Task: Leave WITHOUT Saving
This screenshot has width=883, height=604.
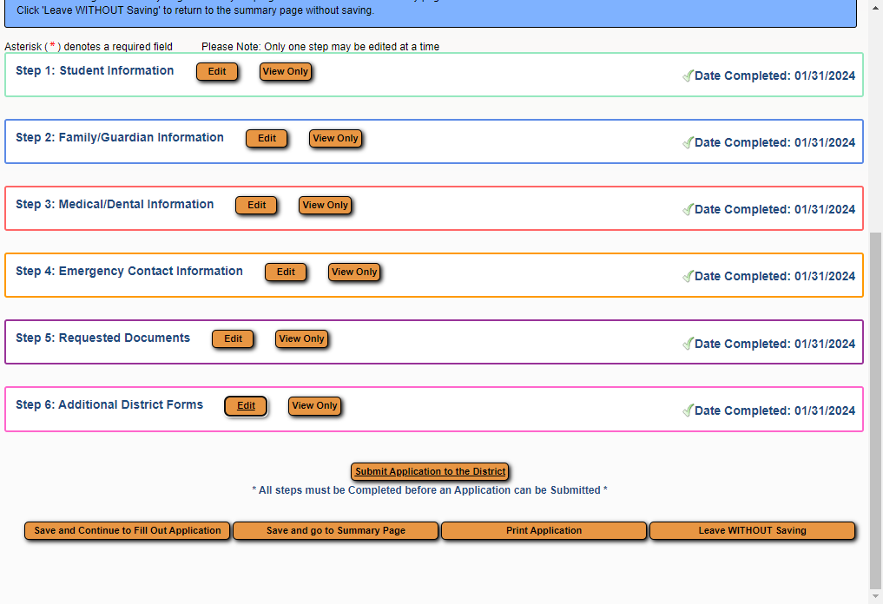Action: (753, 531)
